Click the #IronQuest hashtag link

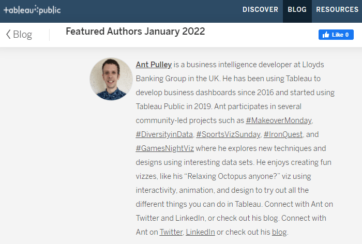282,134
